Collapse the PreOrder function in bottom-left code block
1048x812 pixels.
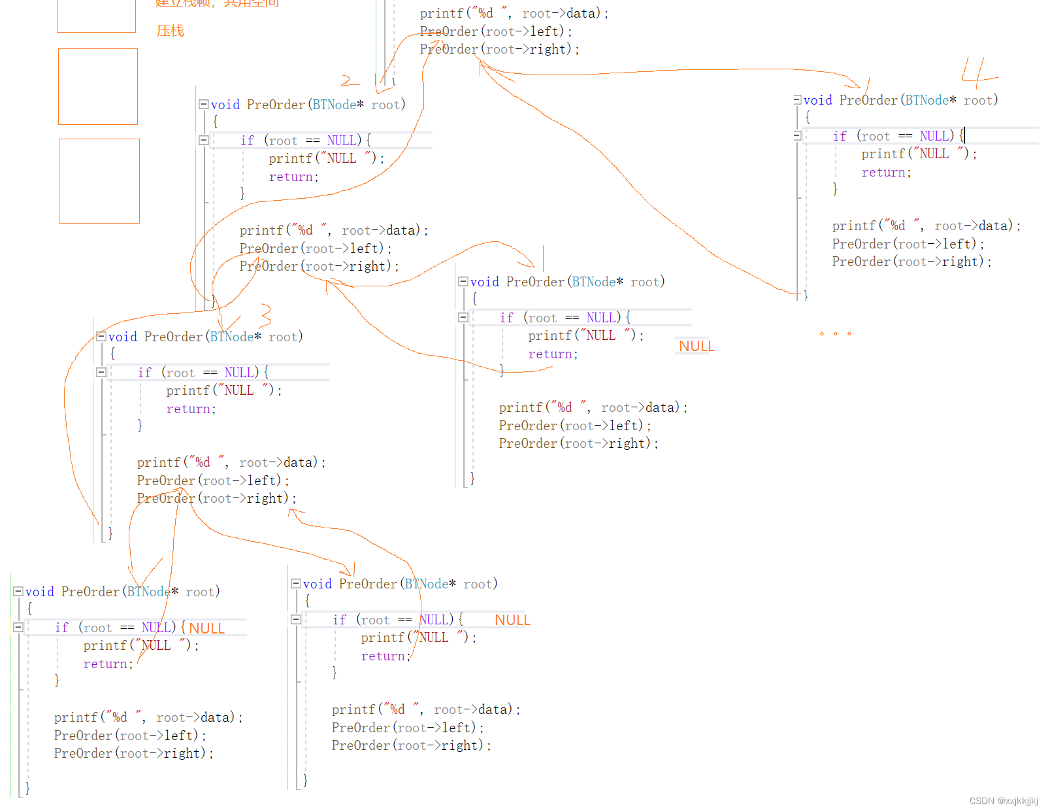point(18,591)
